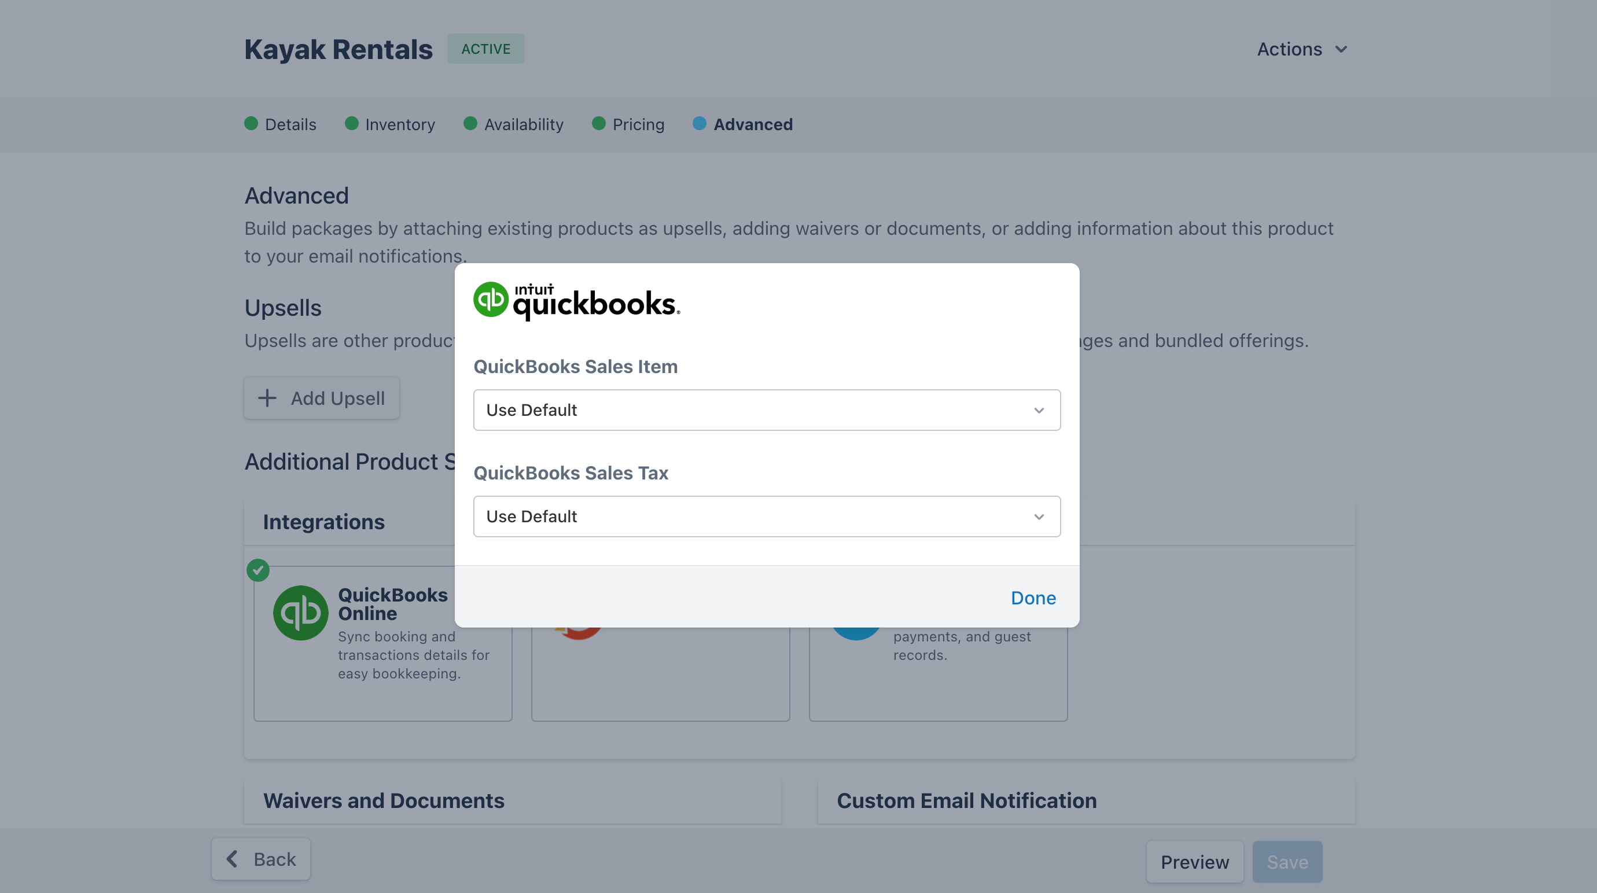Click the partially hidden orange integration icon
Viewport: 1597px width, 893px height.
click(x=579, y=633)
